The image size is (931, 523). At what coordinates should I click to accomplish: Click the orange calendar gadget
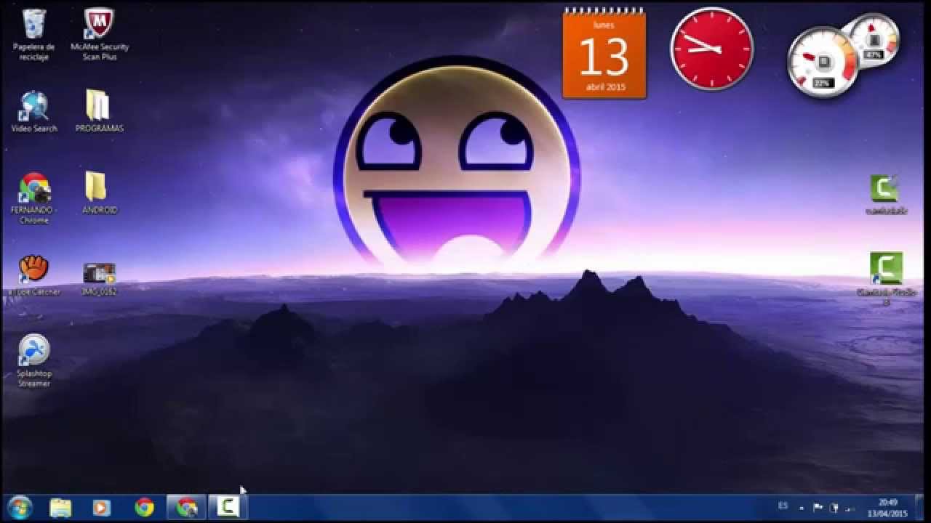pos(604,54)
